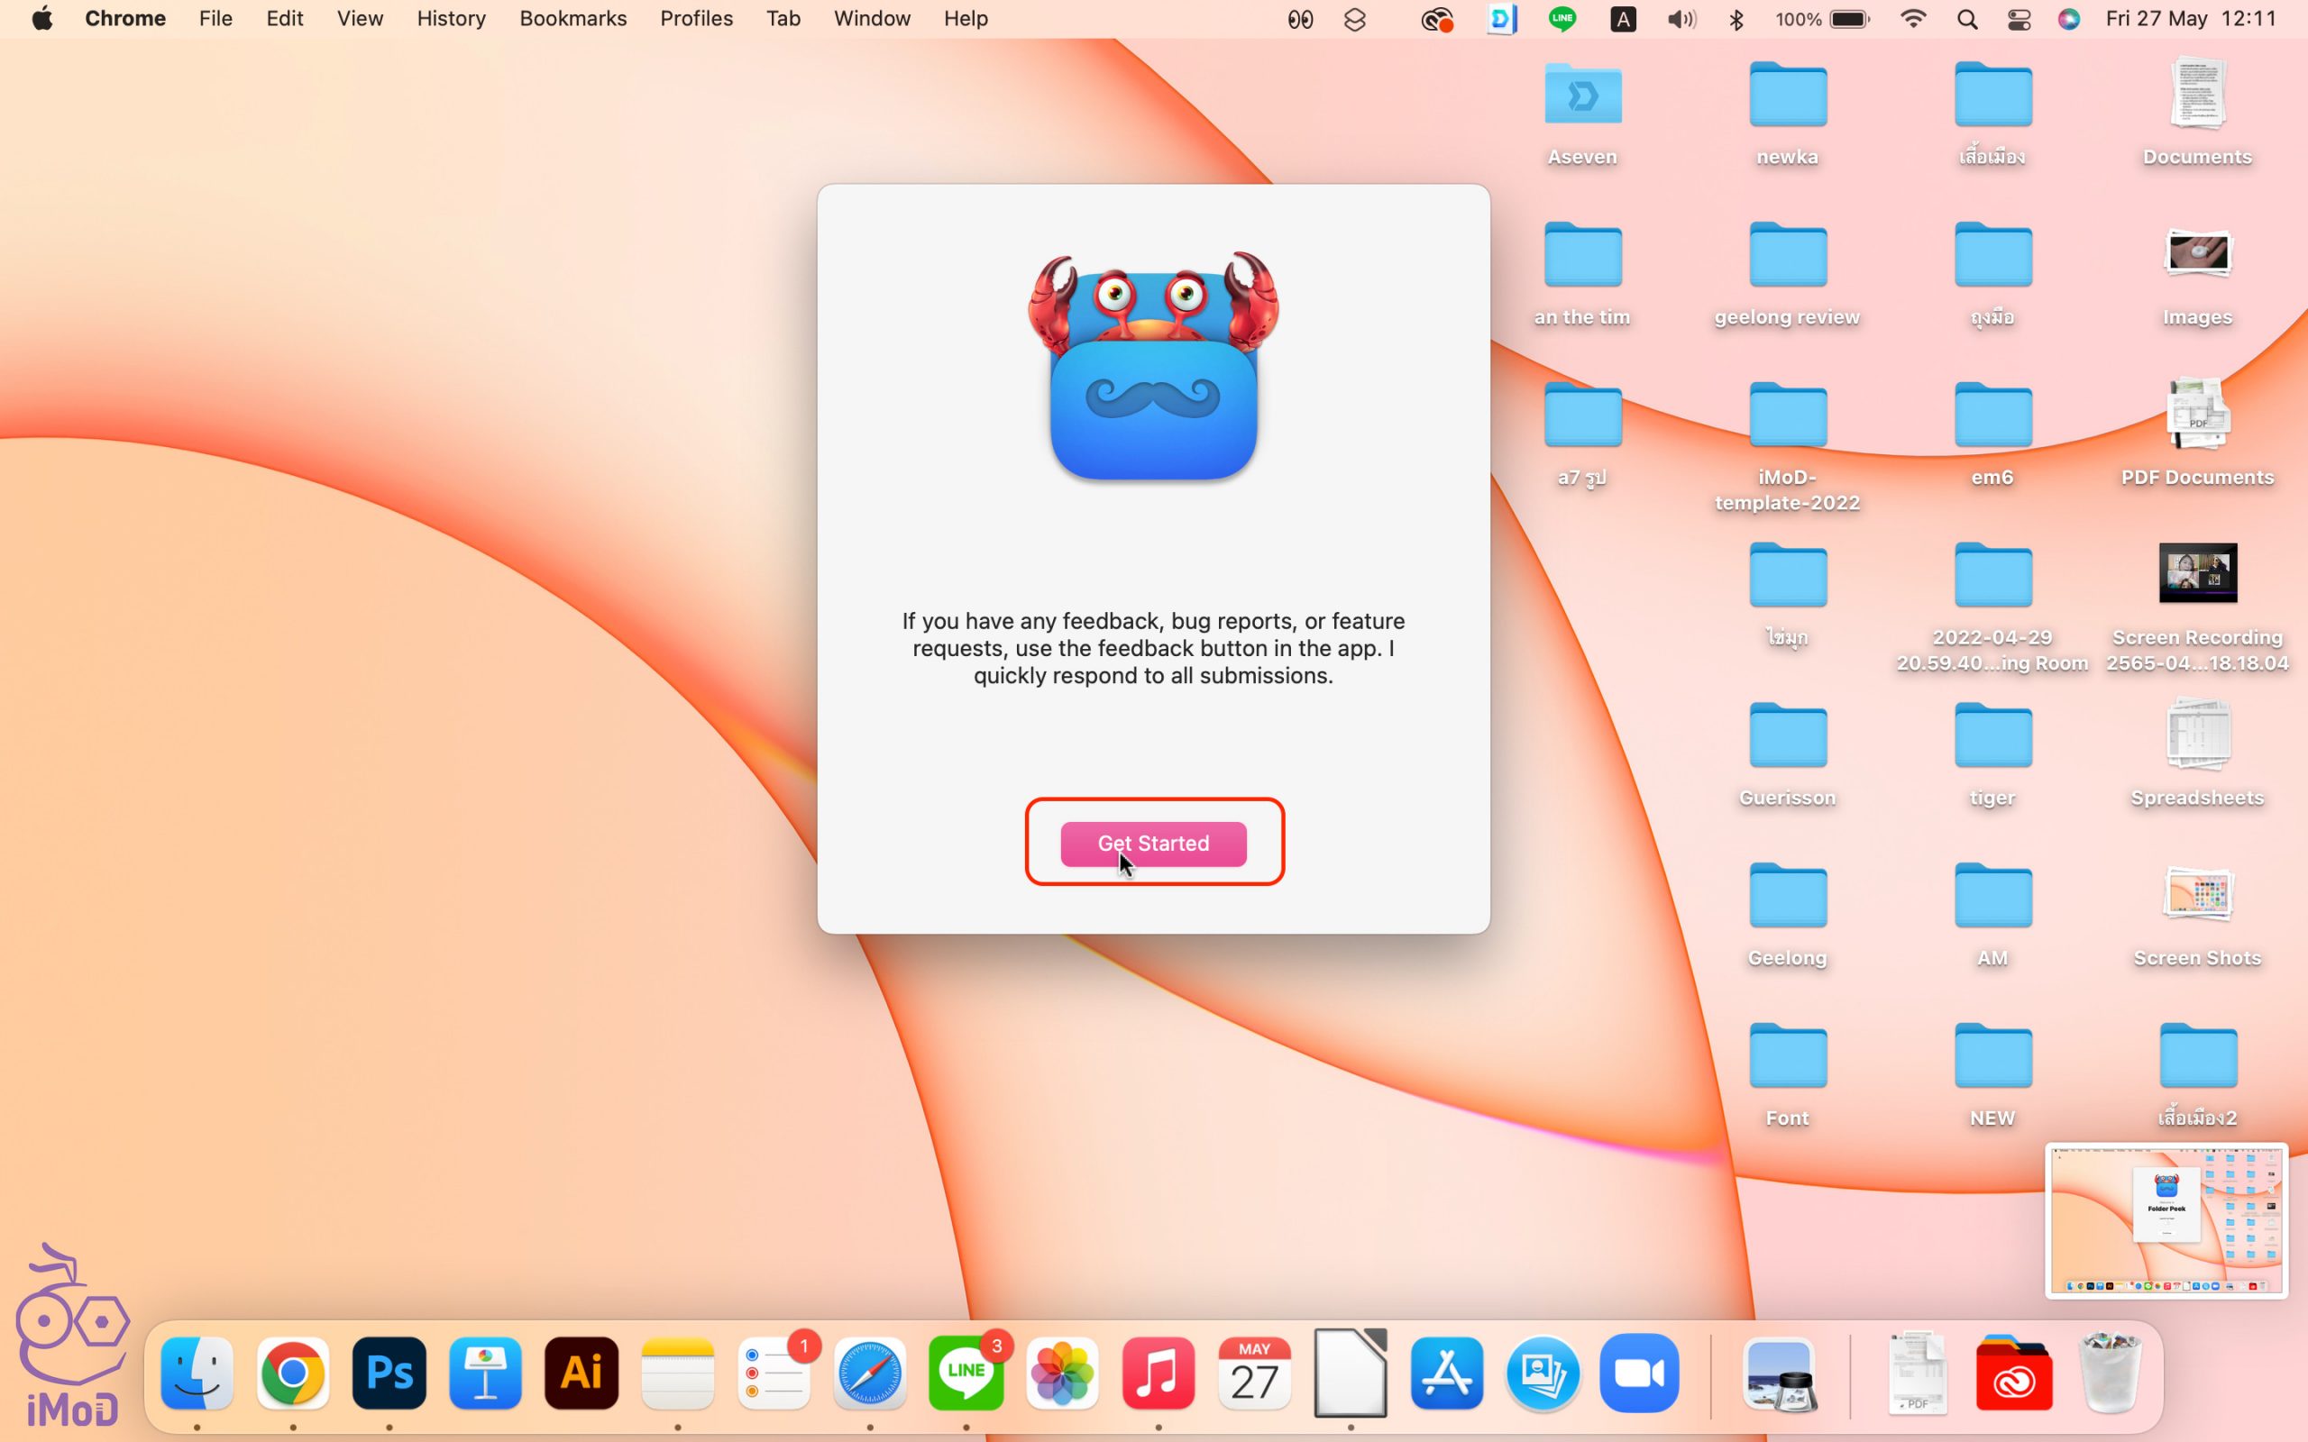Toggle Bluetooth menu bar icon
The width and height of the screenshot is (2308, 1442).
pos(1736,19)
